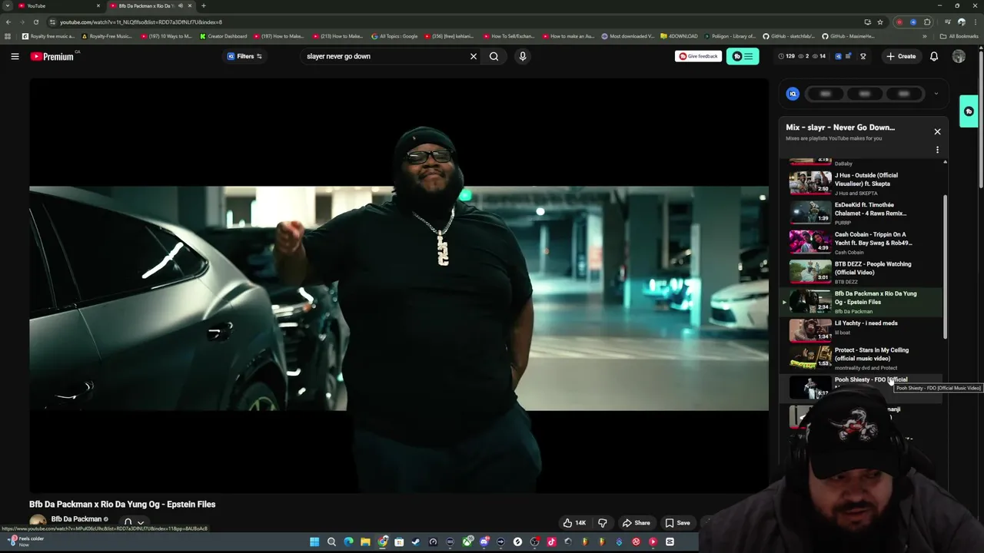The width and height of the screenshot is (984, 553).
Task: Open the account avatar menu
Action: pyautogui.click(x=959, y=56)
